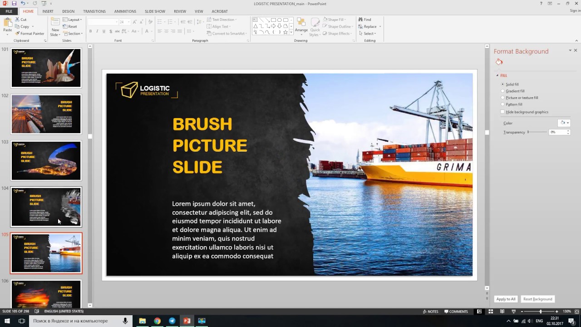Viewport: 581px width, 327px height.
Task: Open the Replace dropdown arrow
Action: [x=380, y=27]
